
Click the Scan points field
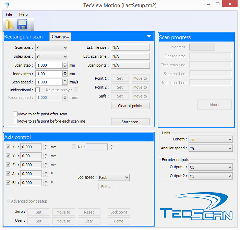[130, 65]
